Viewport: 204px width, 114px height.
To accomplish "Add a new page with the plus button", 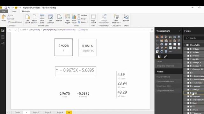I will (x=69, y=112).
